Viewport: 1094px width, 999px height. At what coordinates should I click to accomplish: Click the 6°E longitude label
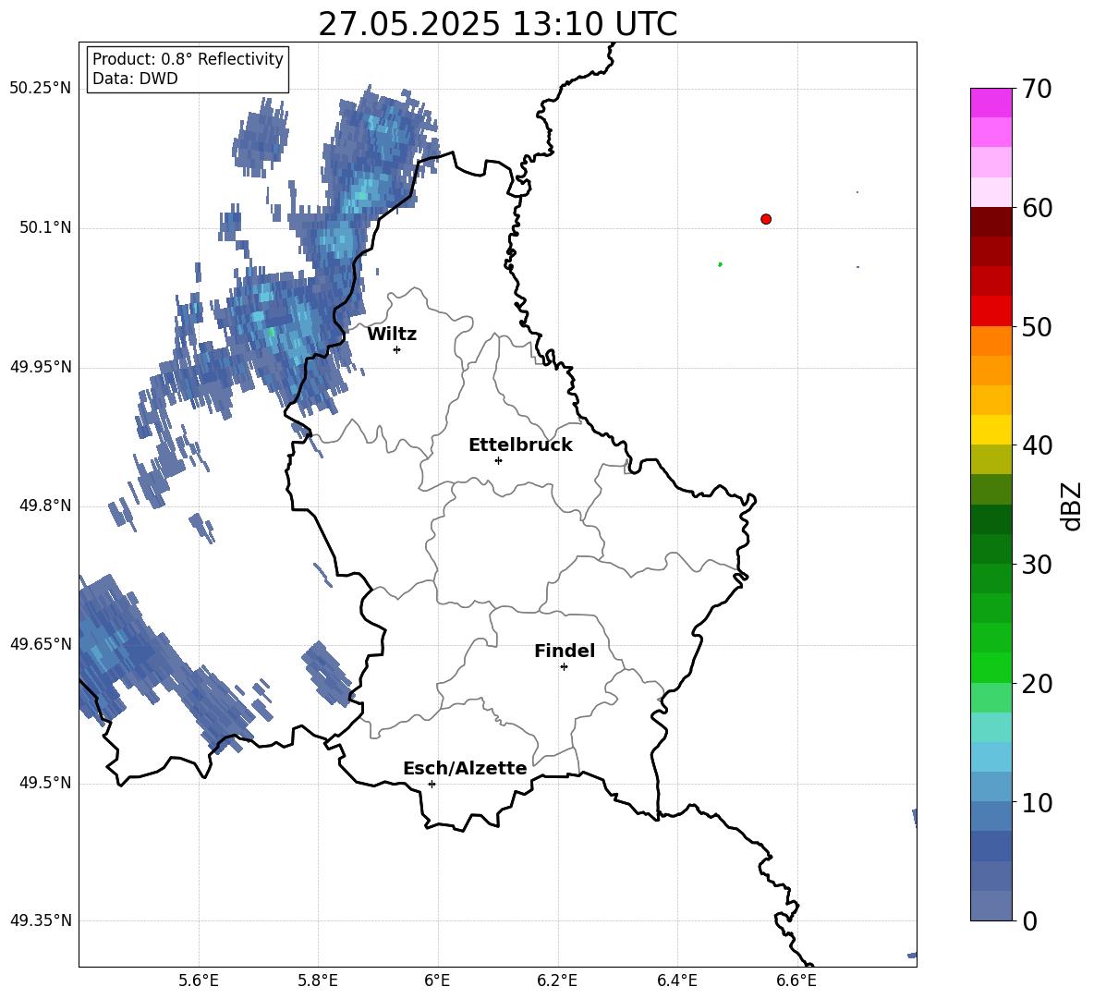coord(437,981)
